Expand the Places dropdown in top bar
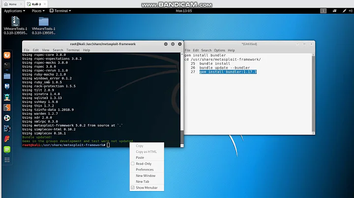Viewport: 354px width, 198px height. tap(38, 10)
